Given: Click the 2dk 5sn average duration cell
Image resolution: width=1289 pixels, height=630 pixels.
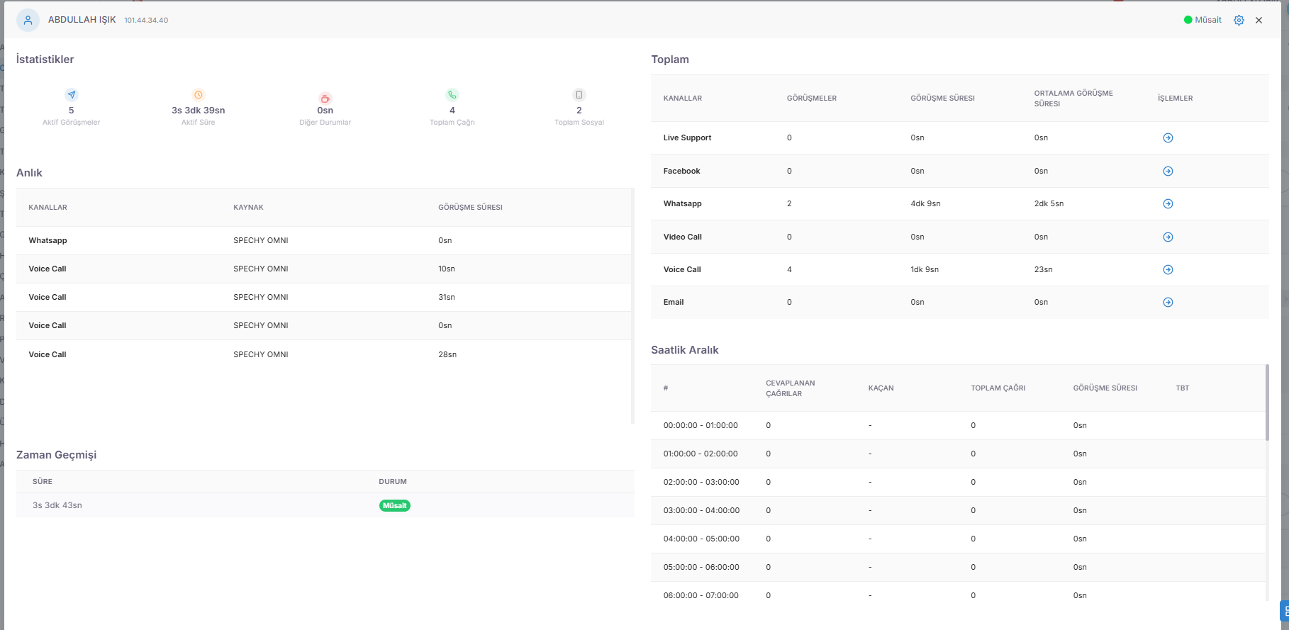Looking at the screenshot, I should [1049, 203].
